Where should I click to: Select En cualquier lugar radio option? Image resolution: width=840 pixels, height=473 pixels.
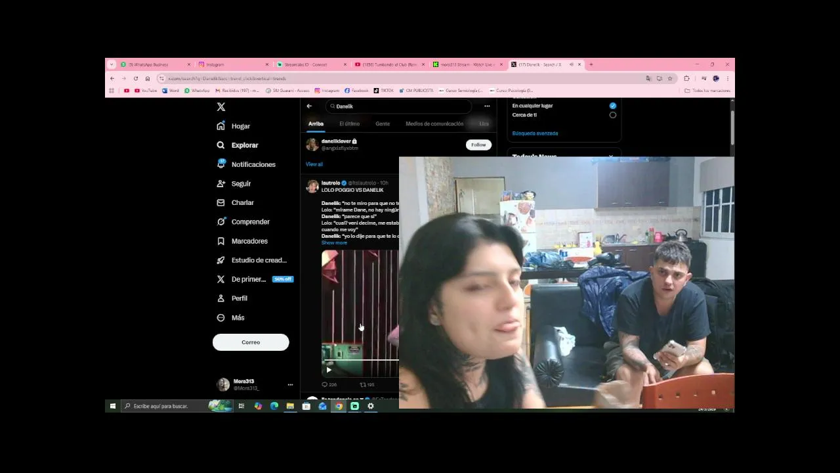tap(613, 106)
